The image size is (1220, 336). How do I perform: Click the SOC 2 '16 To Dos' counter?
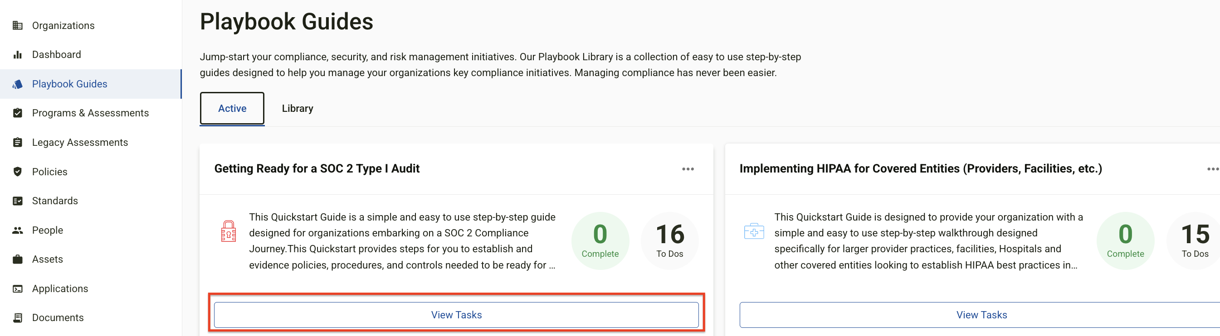pos(670,241)
